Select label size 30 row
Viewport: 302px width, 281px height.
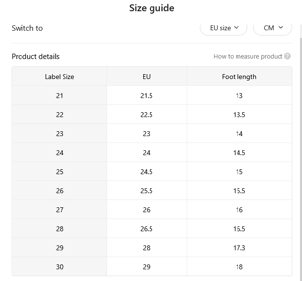[x=152, y=266]
